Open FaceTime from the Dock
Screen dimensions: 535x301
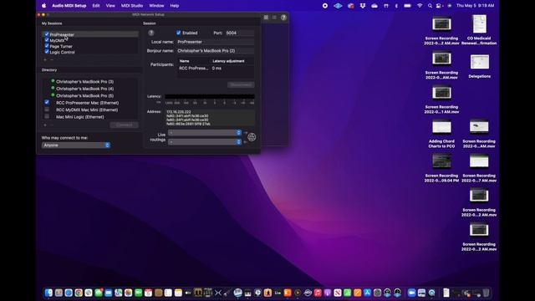138,293
